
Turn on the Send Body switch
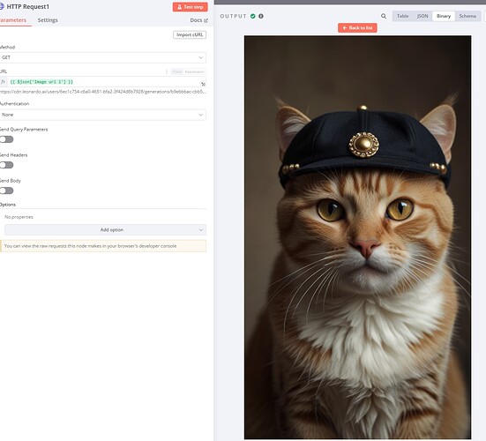(6, 191)
